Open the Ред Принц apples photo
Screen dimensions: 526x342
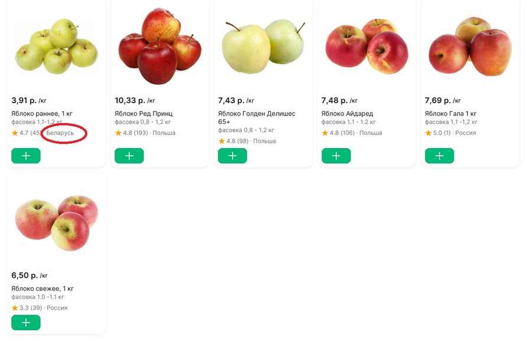tap(160, 46)
